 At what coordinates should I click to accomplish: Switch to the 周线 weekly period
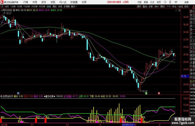point(54,6)
